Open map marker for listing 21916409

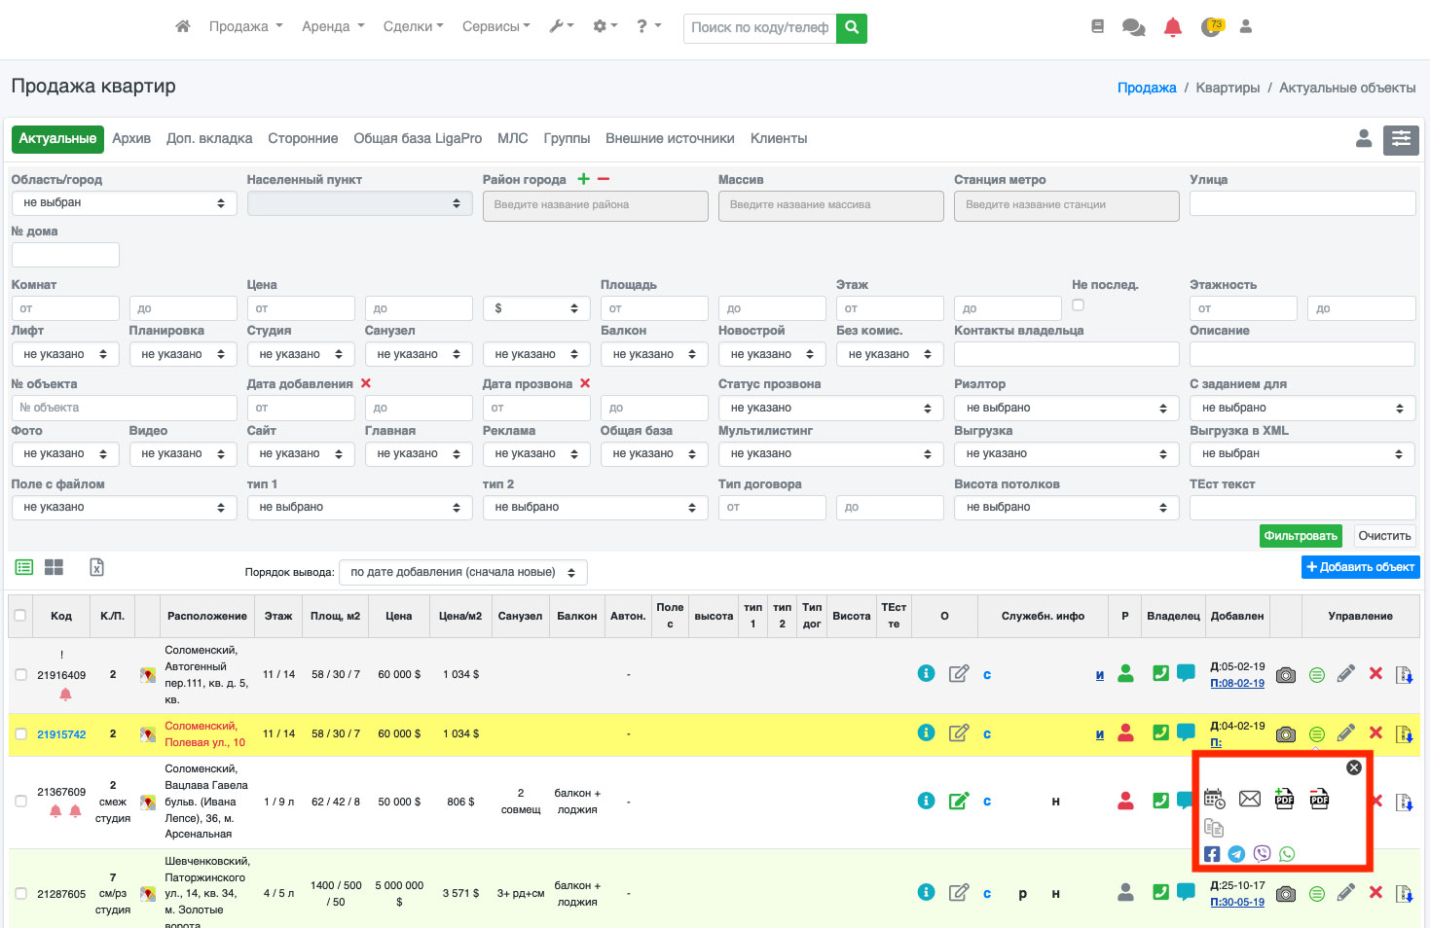click(x=148, y=675)
